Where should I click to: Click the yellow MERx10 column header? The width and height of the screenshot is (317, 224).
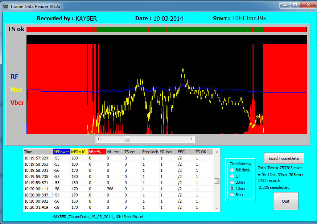click(79, 152)
